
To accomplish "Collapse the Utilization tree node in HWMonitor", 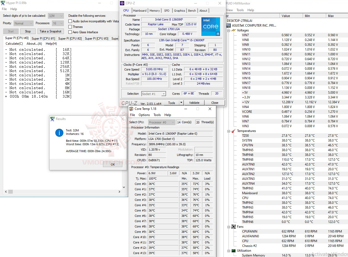I will pos(229,251).
